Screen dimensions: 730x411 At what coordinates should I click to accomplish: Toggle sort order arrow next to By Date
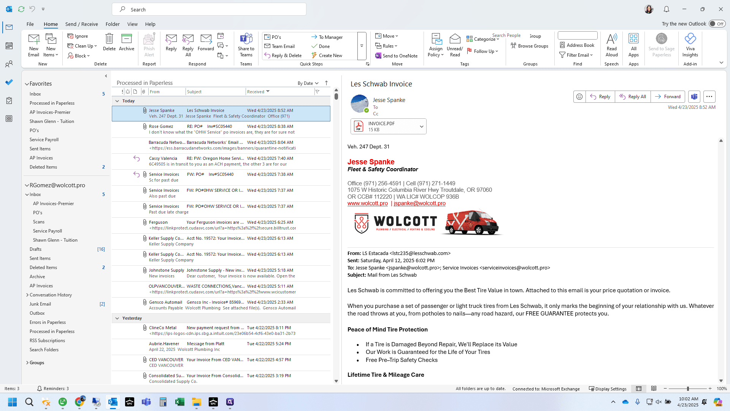(326, 83)
